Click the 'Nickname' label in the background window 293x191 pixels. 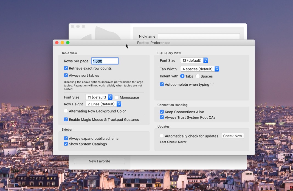tap(147, 36)
